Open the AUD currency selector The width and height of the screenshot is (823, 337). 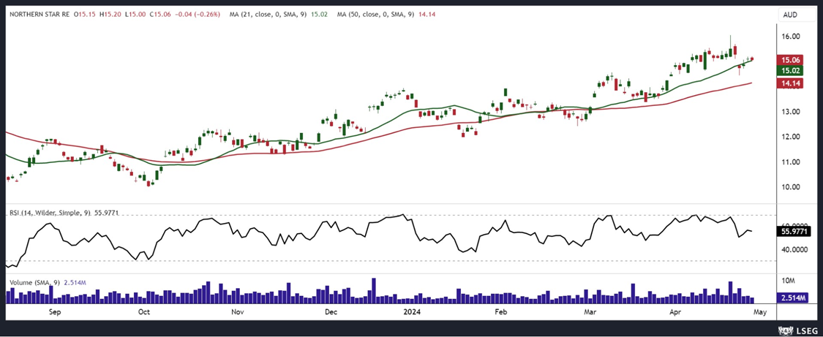tap(789, 15)
